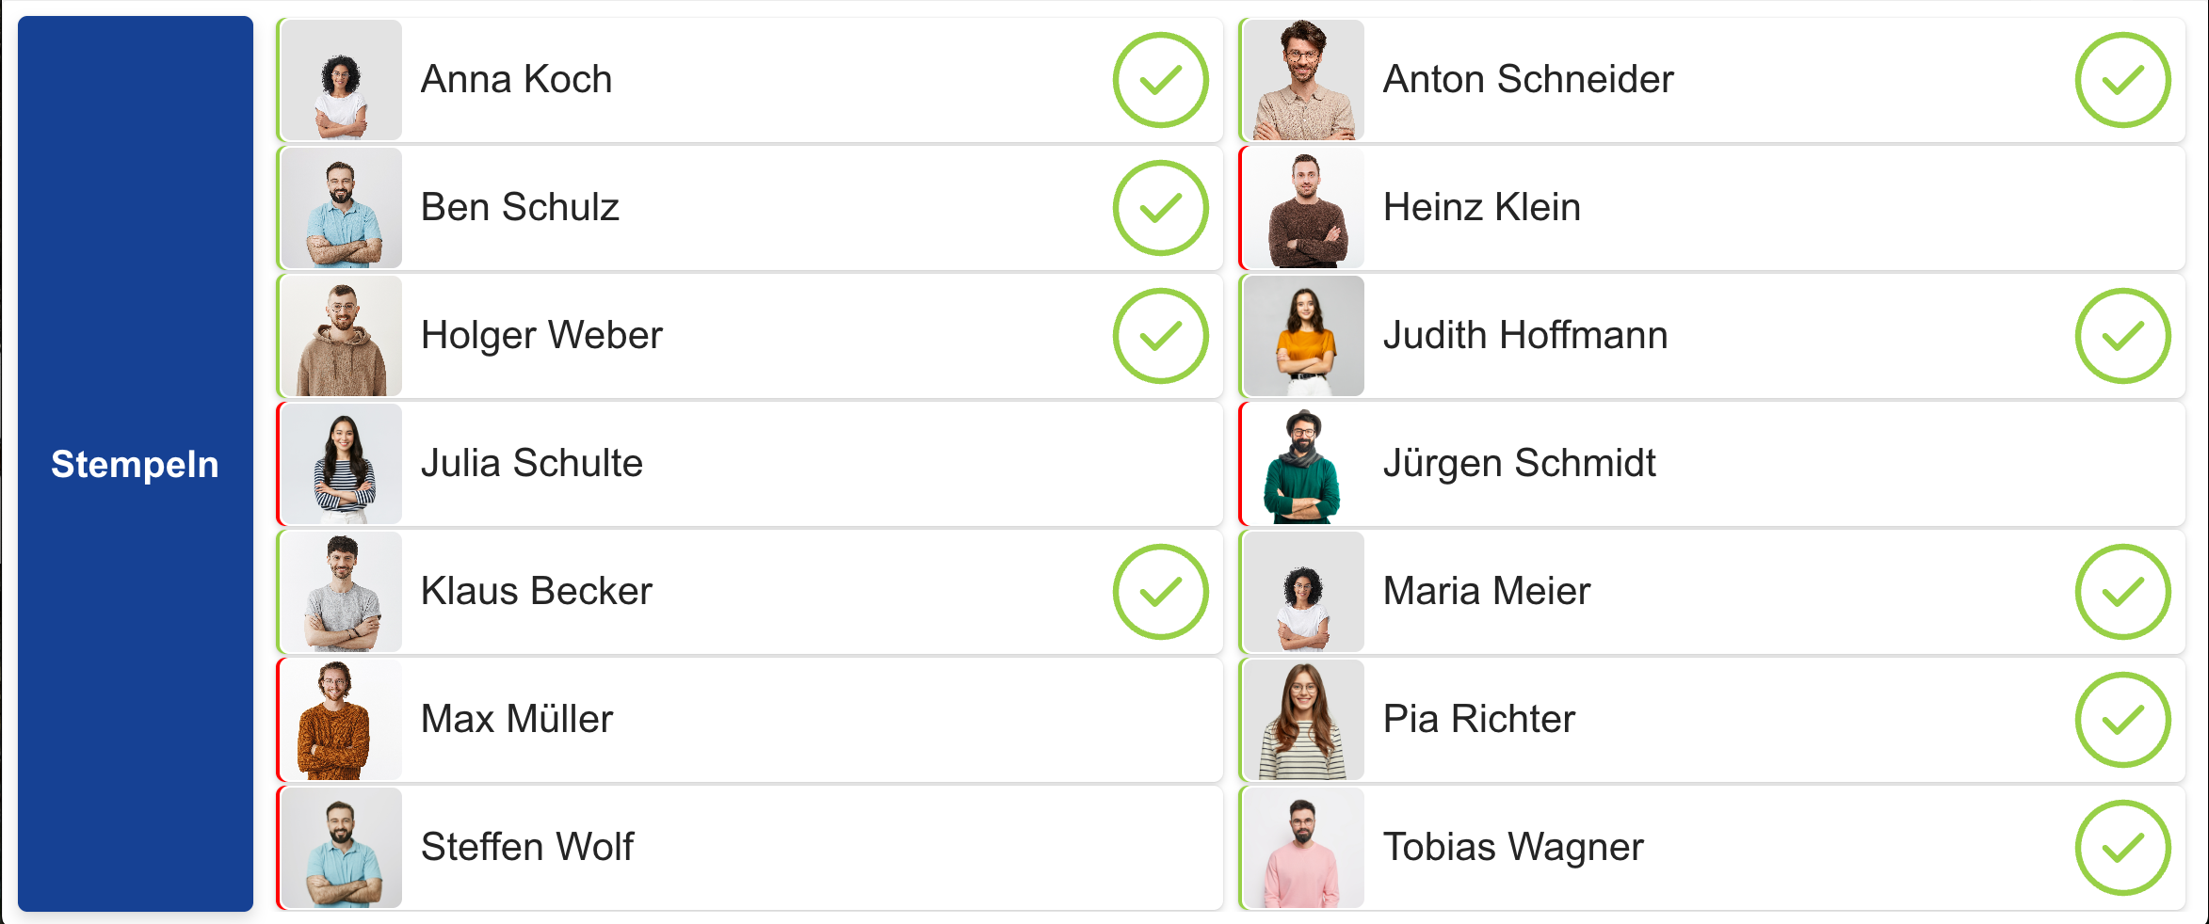2209x924 pixels.
Task: Select the Steffen Wolf employee name
Action: tap(527, 847)
